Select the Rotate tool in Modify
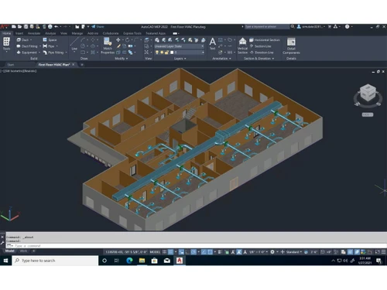387x290 pixels. tap(127, 39)
